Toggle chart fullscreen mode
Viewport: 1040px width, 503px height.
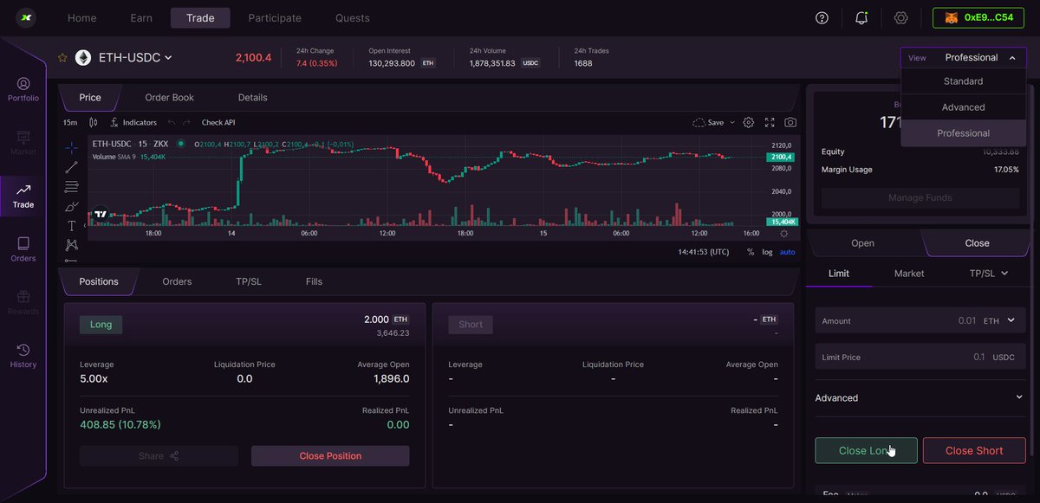pos(770,123)
